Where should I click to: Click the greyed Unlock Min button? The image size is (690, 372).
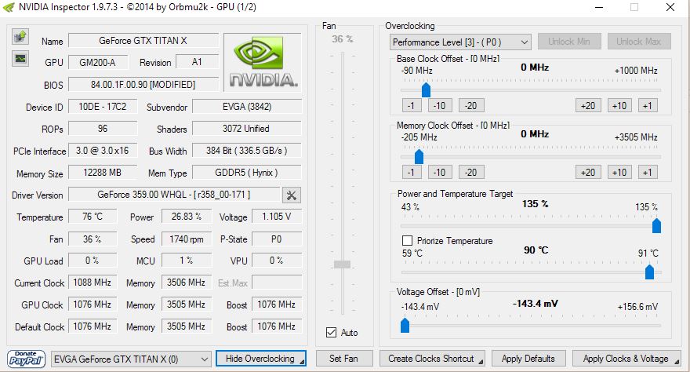[x=569, y=42]
